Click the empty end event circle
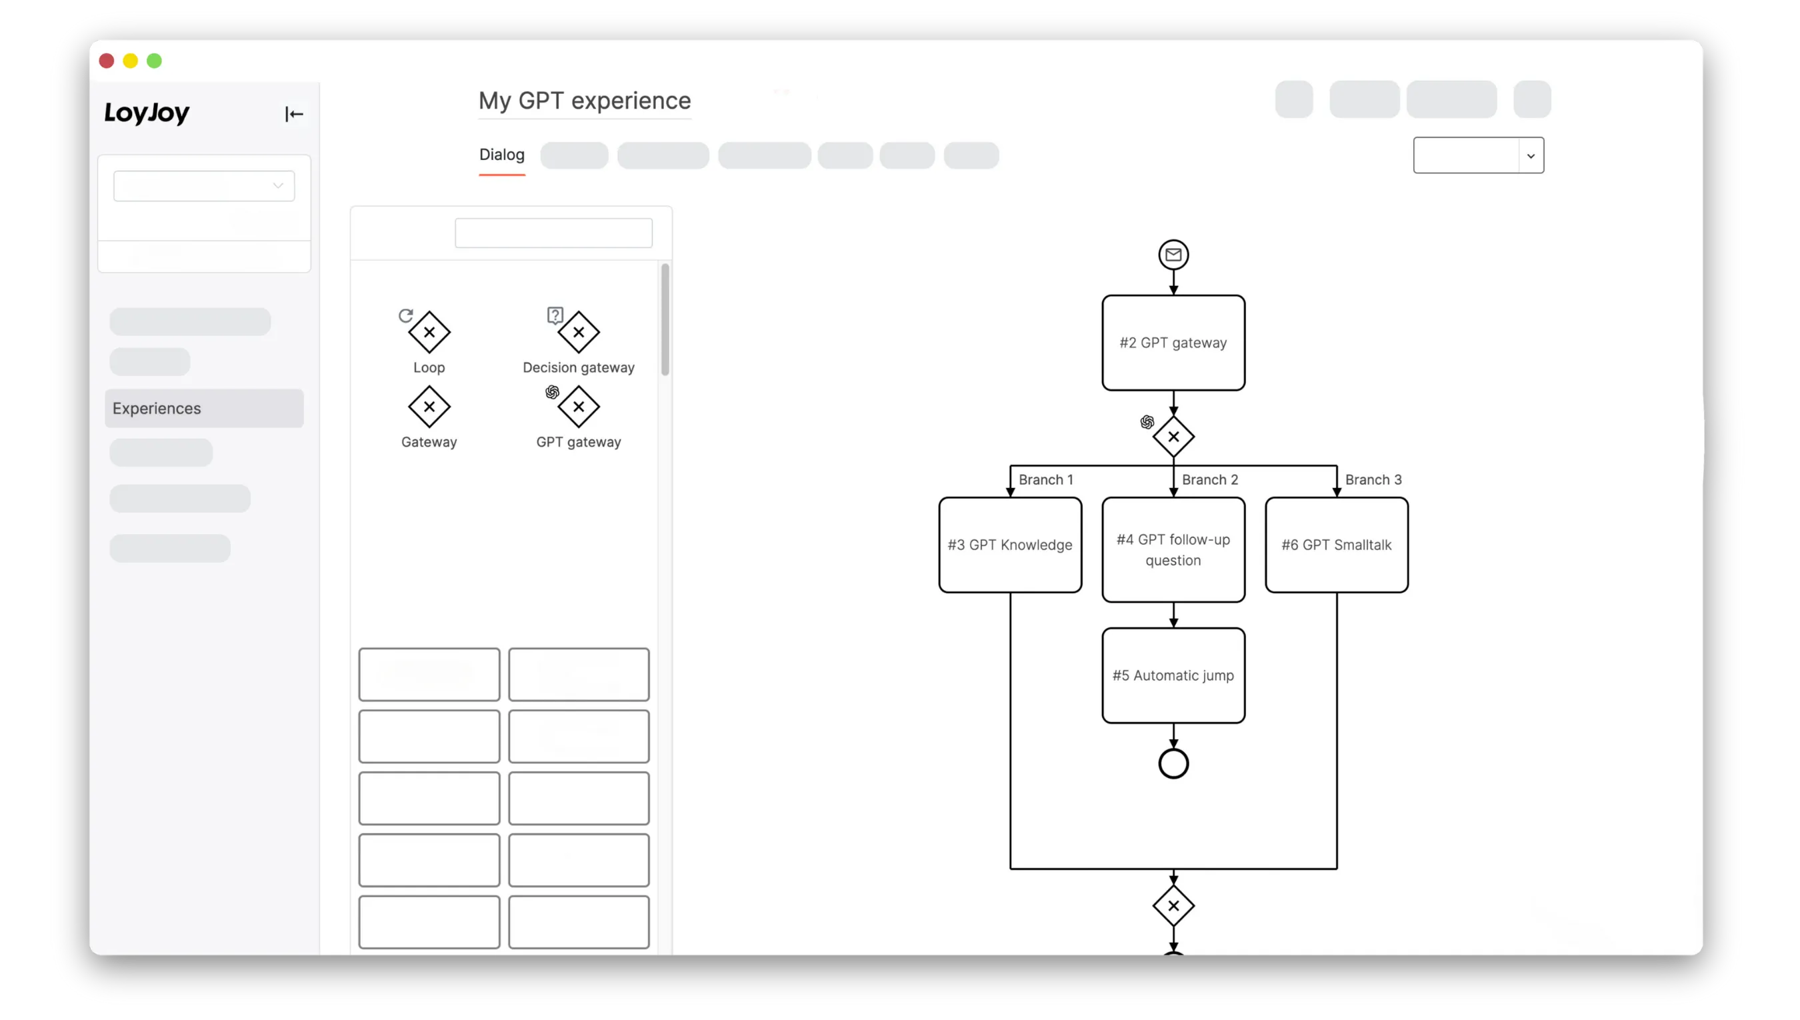Viewport: 1800px width, 1020px height. [1173, 763]
